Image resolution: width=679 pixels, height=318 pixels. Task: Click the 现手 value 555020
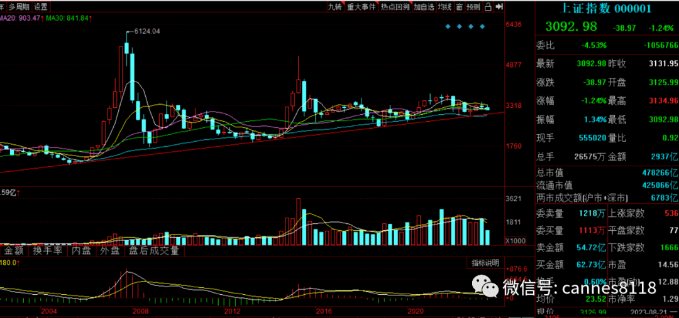592,138
